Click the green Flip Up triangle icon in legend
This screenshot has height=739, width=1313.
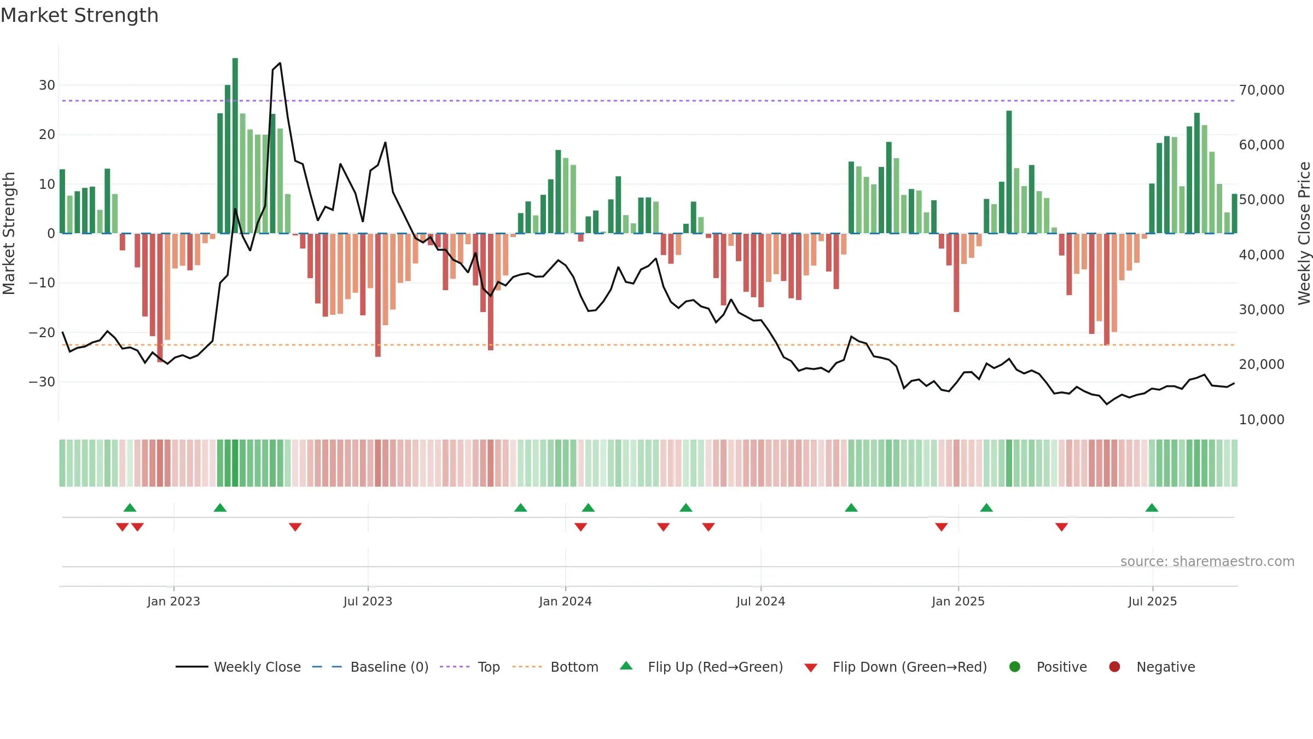(x=626, y=666)
